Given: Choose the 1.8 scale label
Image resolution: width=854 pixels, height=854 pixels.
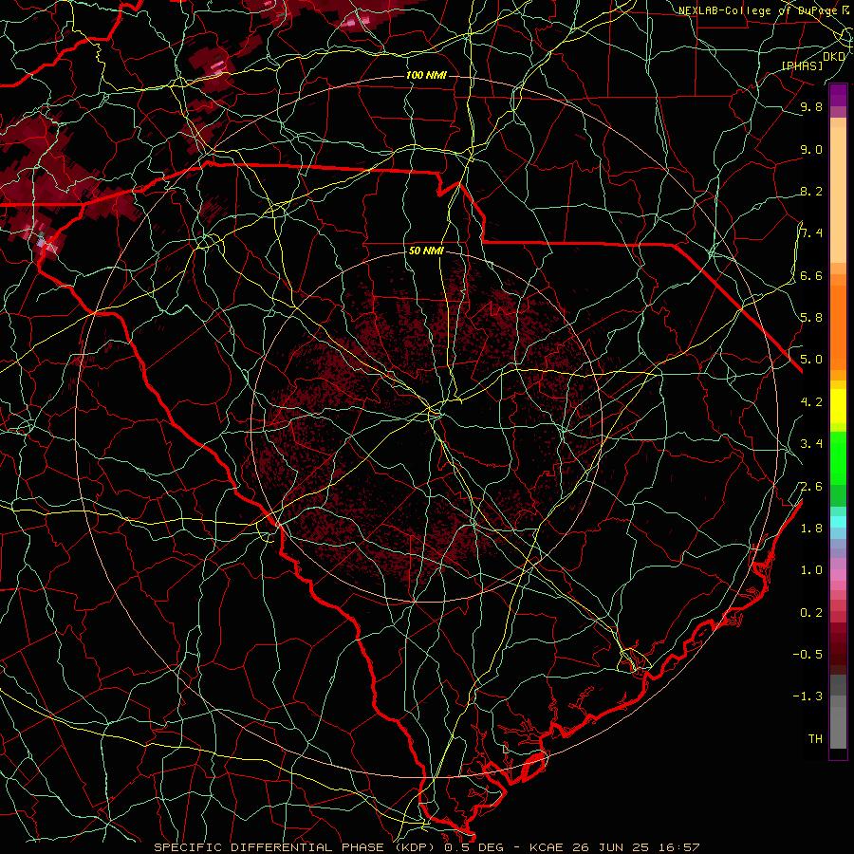Looking at the screenshot, I should tap(811, 529).
